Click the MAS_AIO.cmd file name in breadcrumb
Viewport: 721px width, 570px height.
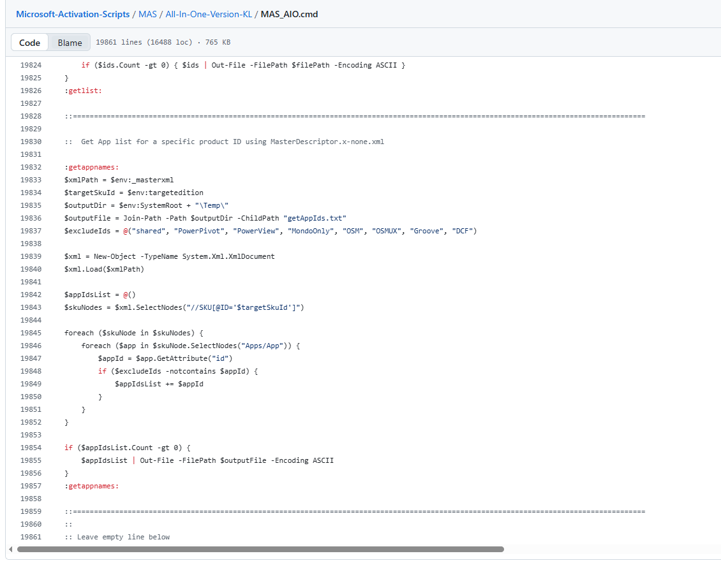tap(289, 14)
